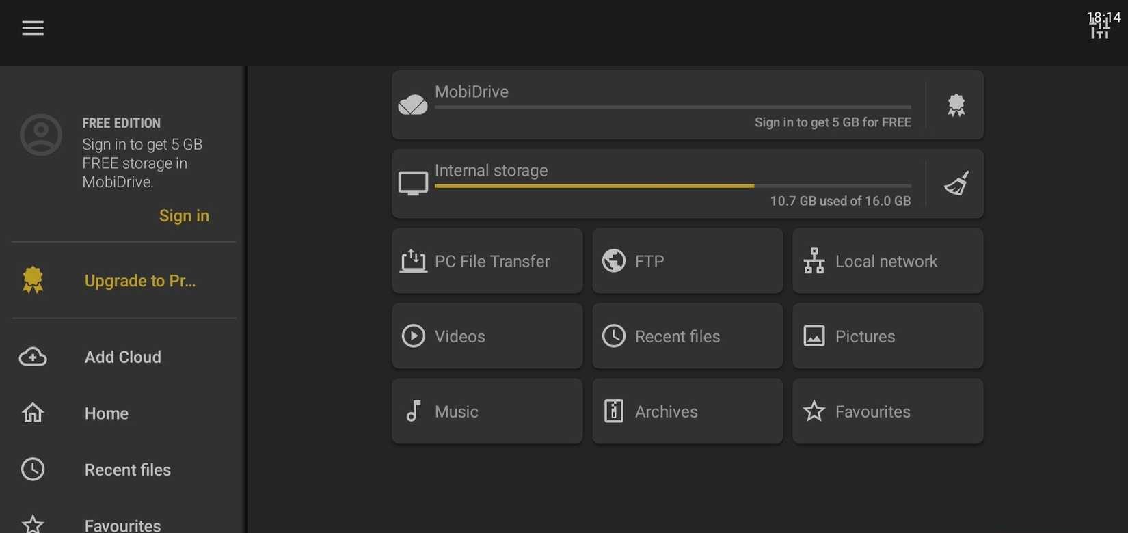Click the MobiDrive premium badge icon

956,105
